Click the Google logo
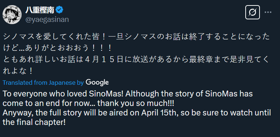The width and height of the screenshot is (280, 137). click(x=97, y=83)
